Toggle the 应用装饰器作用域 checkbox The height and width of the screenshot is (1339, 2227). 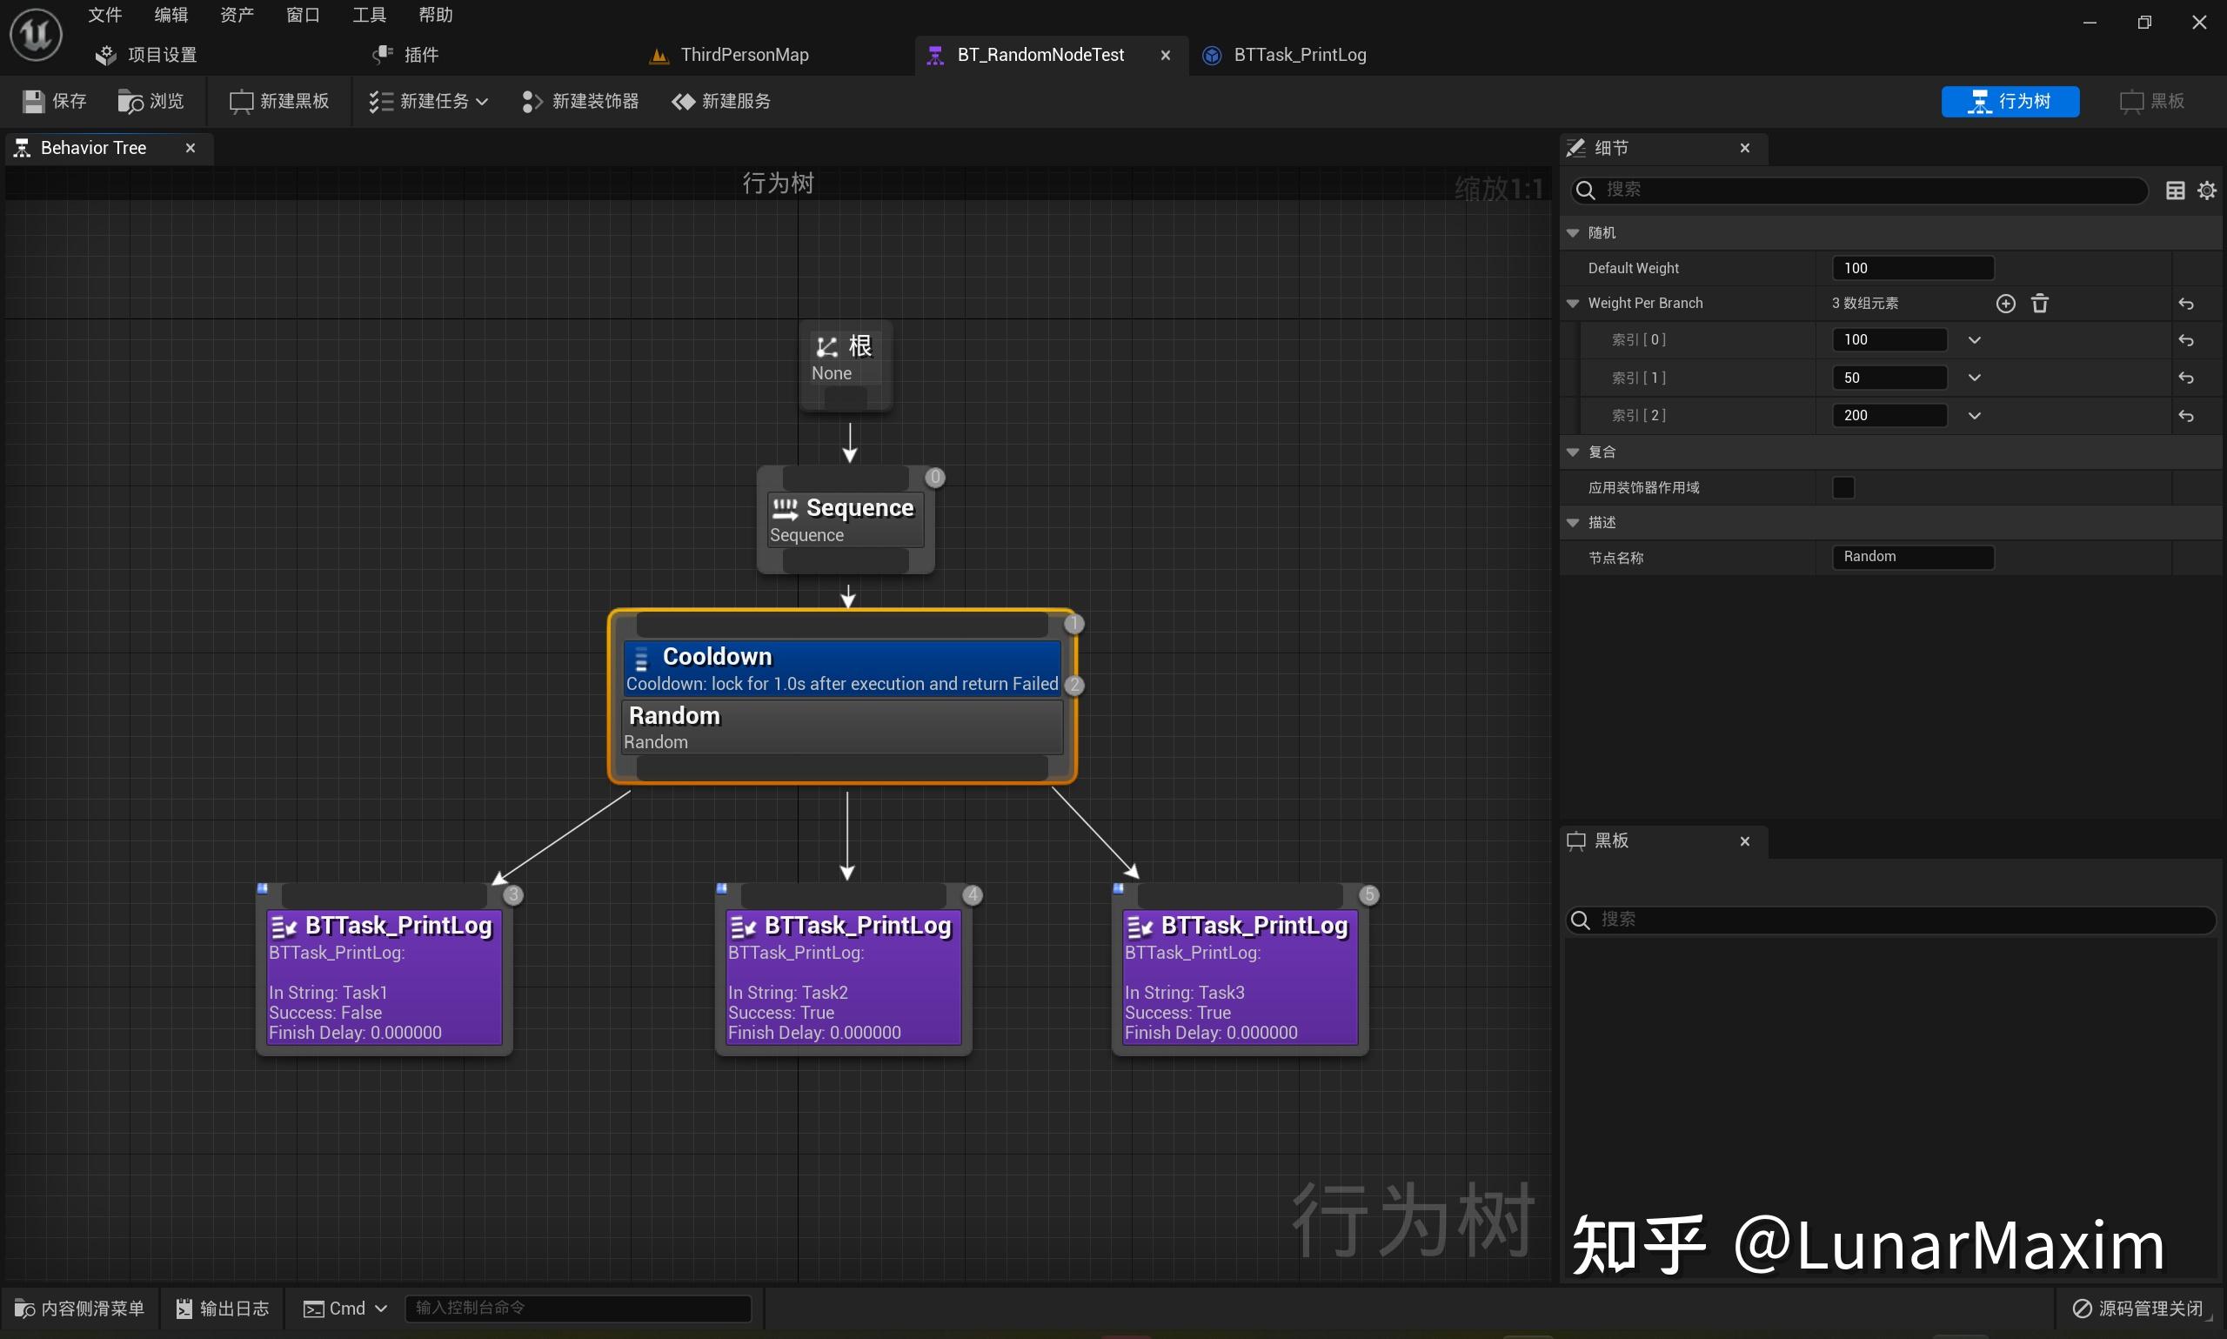pos(1843,487)
